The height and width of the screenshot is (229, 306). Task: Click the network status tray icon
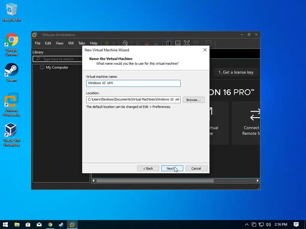(261, 225)
